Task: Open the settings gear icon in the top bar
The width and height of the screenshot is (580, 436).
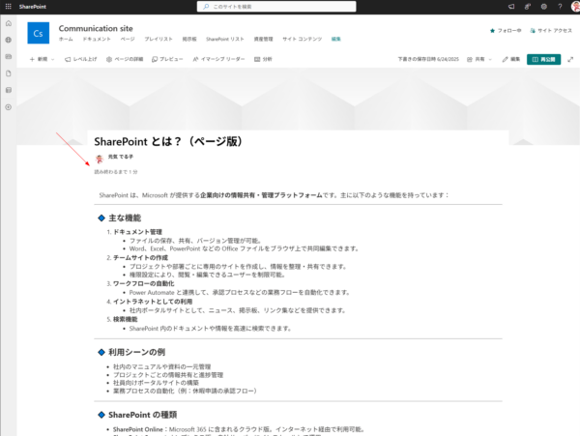Action: (x=543, y=7)
